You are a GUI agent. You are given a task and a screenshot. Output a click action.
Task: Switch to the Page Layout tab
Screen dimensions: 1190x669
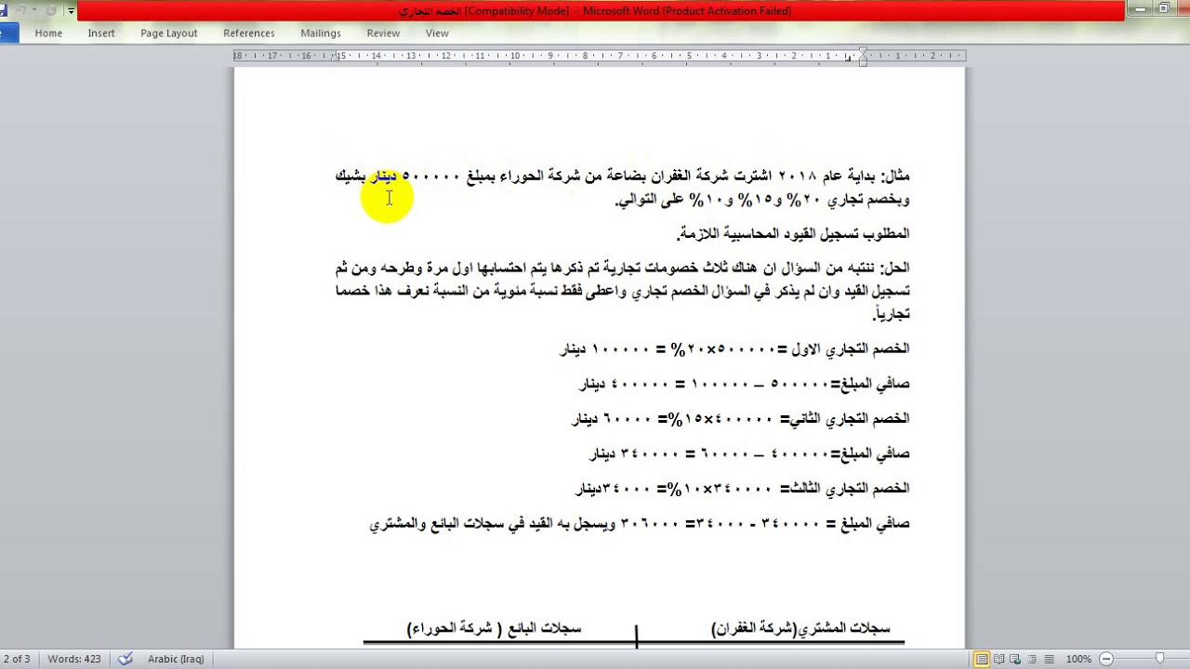point(169,33)
